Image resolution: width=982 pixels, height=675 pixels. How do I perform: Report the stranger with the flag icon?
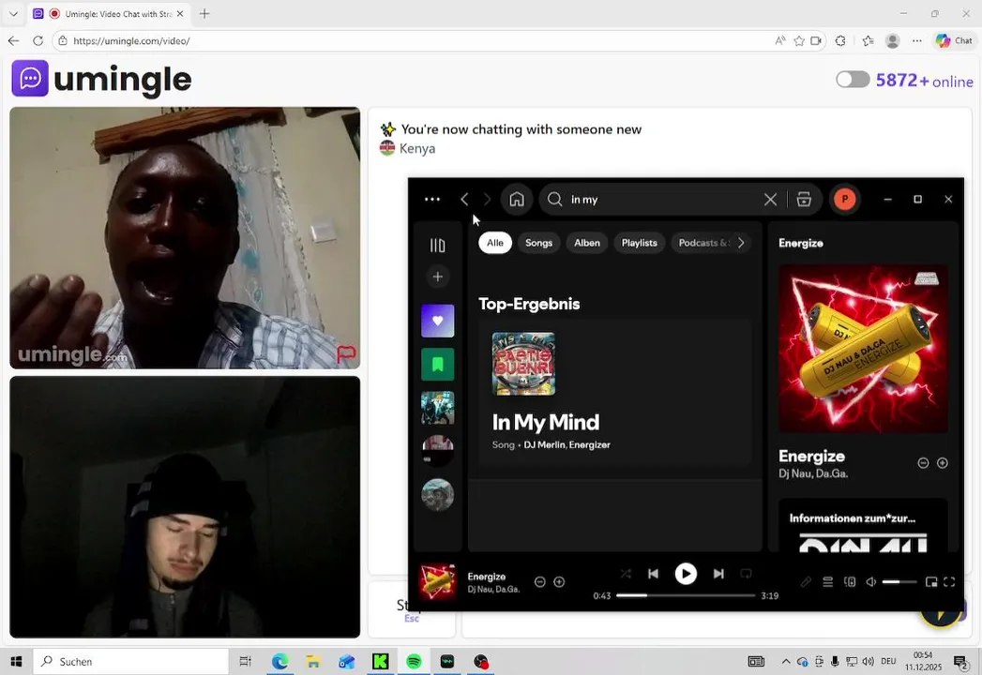click(x=346, y=354)
